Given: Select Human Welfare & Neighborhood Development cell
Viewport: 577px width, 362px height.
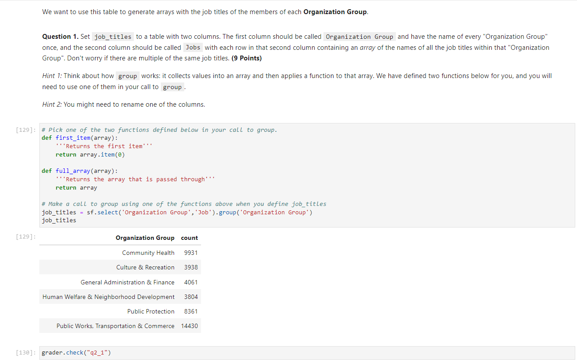Looking at the screenshot, I should [x=109, y=297].
